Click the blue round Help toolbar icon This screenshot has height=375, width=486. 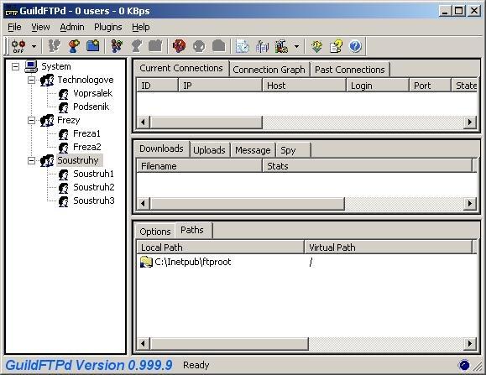click(355, 46)
